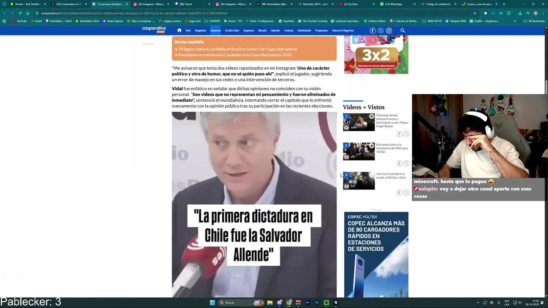This screenshot has height=308, width=548.
Task: Share Kast motosierra video on Facebook
Action: click(x=399, y=163)
